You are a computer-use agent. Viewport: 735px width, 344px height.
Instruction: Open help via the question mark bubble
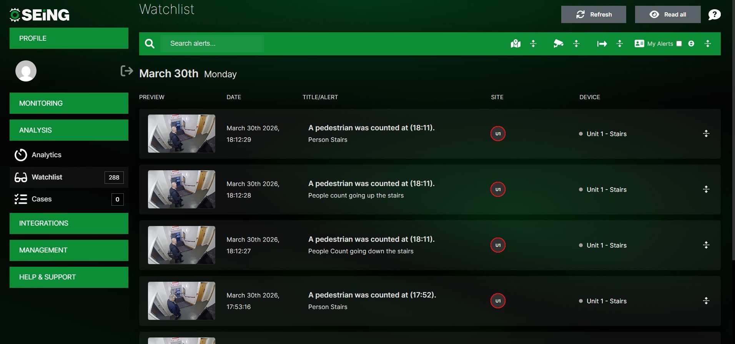(x=714, y=15)
